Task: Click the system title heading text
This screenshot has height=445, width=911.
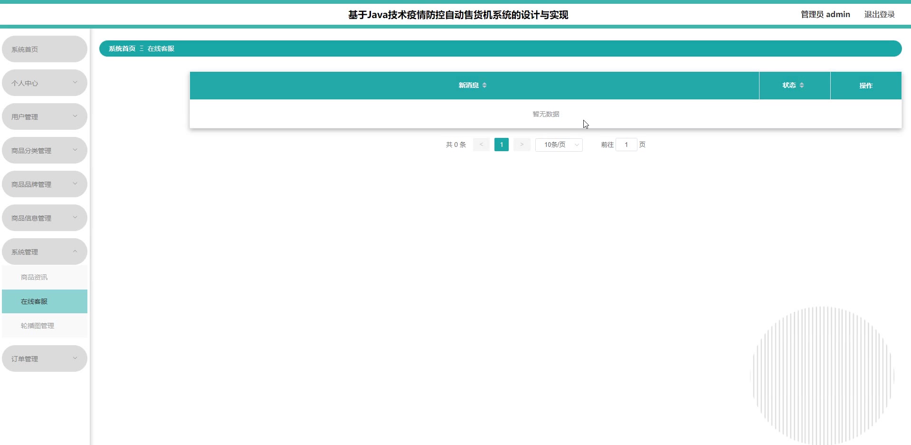Action: point(458,15)
